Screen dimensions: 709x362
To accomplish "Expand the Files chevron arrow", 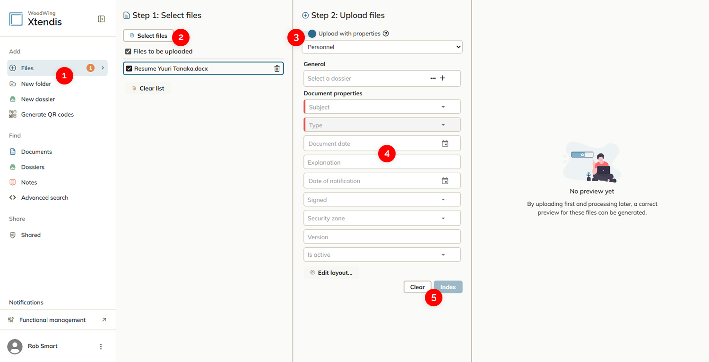I will [x=103, y=68].
